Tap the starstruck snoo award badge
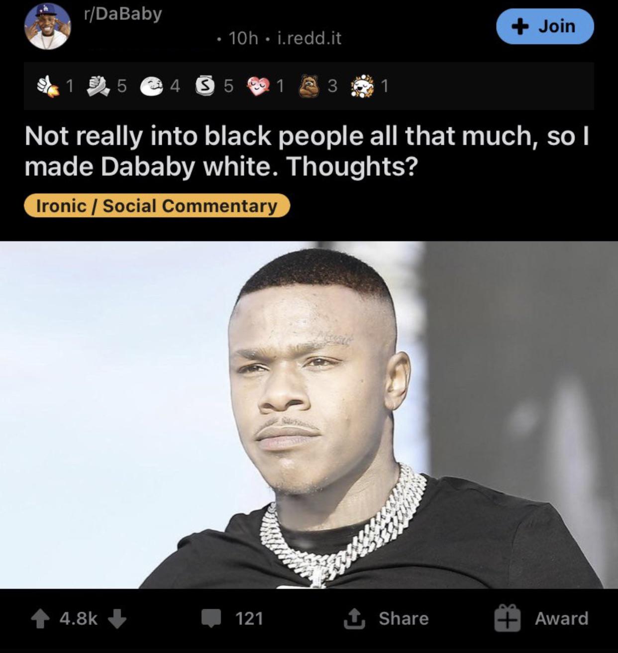 pyautogui.click(x=364, y=87)
